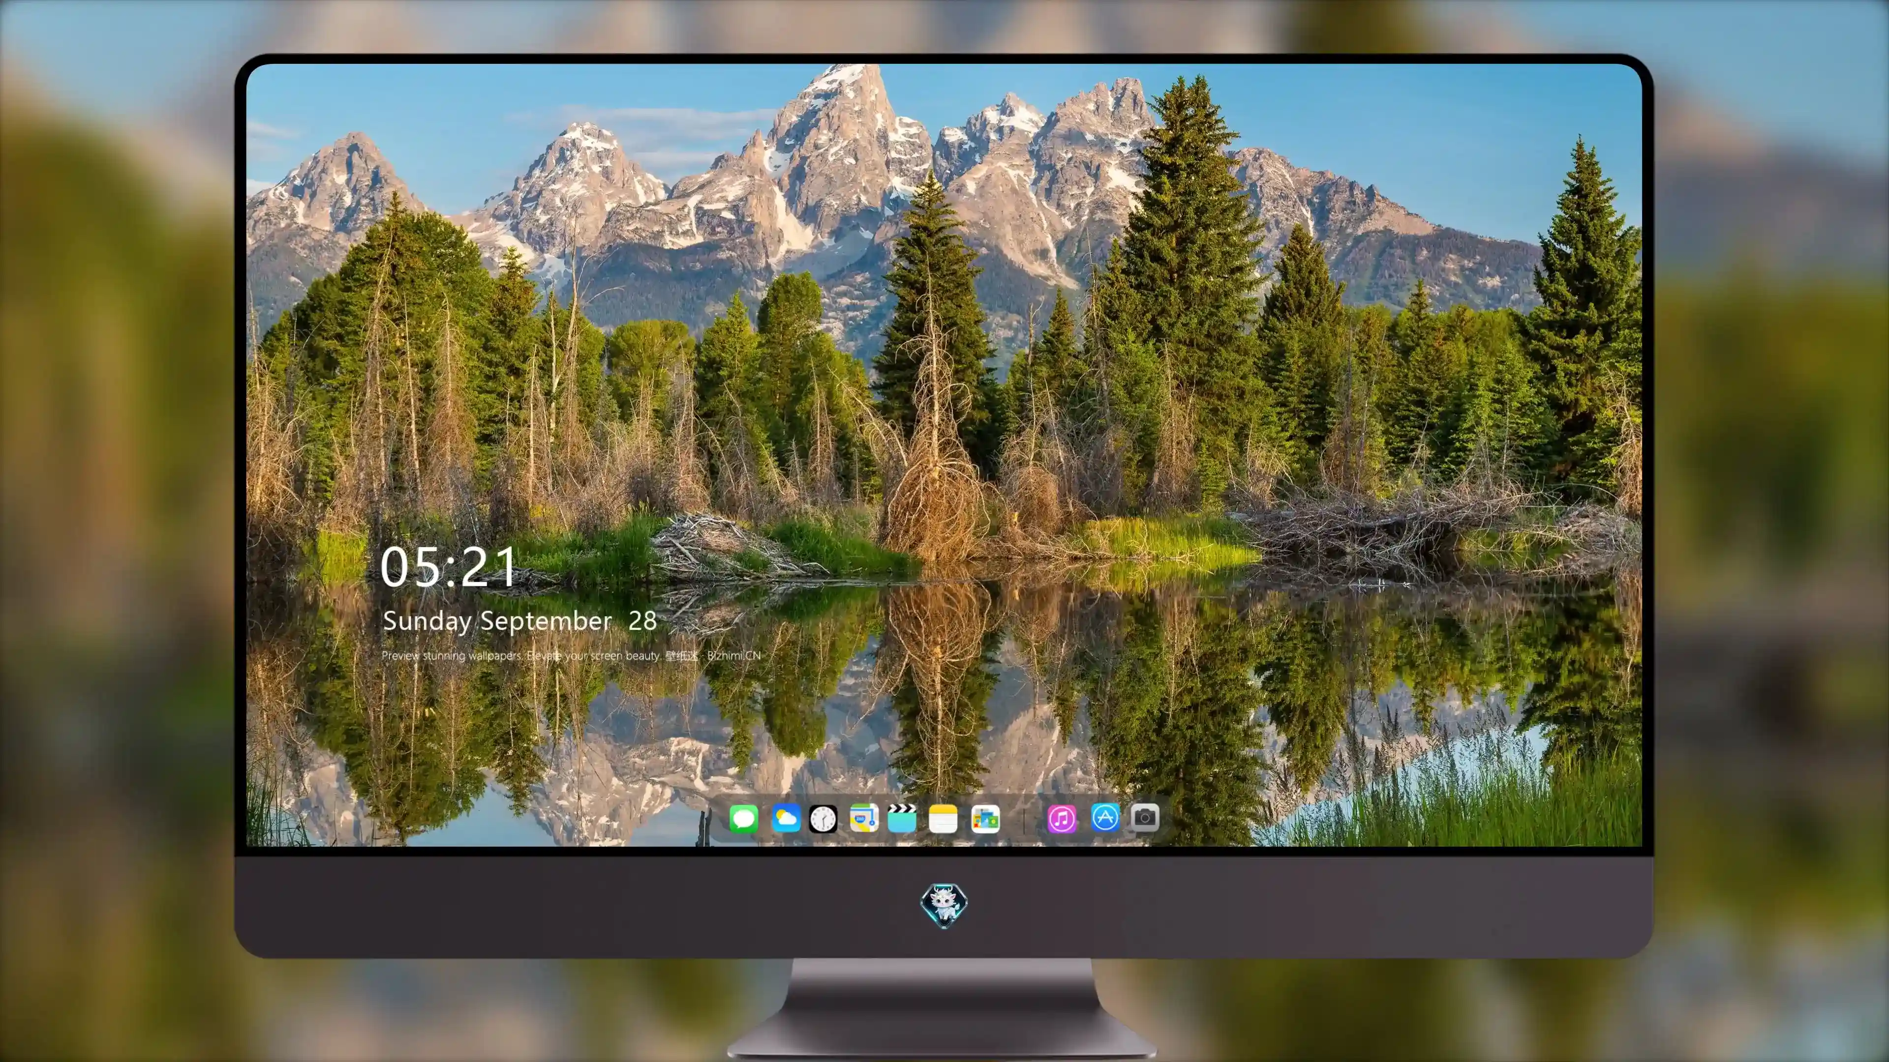Click the dragon mascot logo on monitor chin
This screenshot has height=1062, width=1889.
(x=944, y=905)
